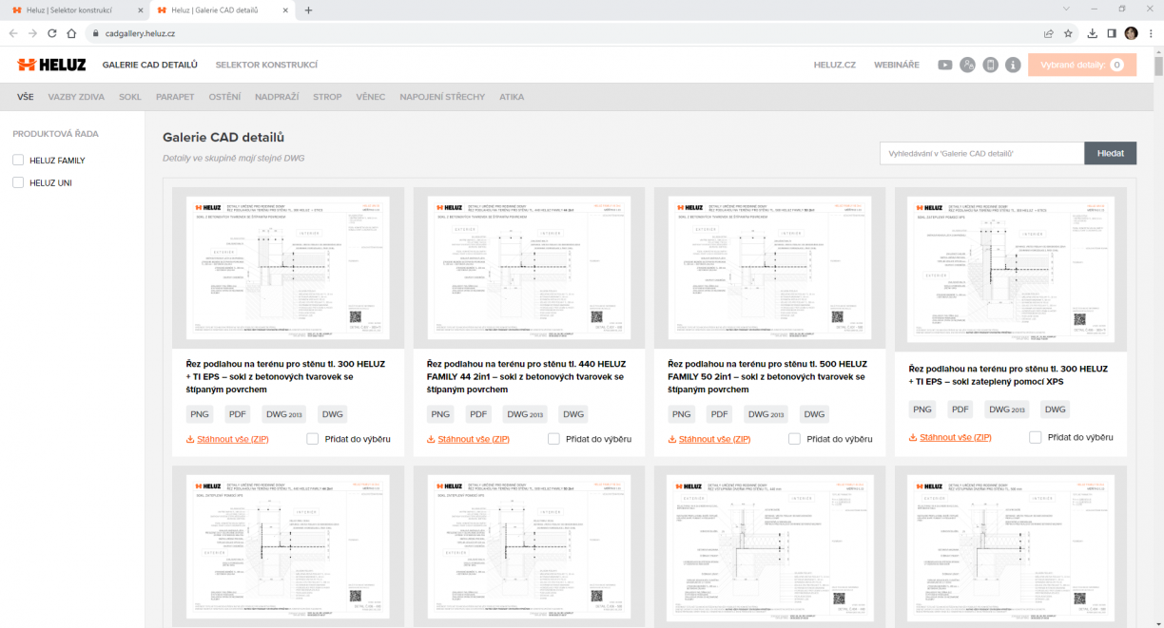
Task: Tick 'Přidat do výběru' for FAMILY 50 2in1
Action: coord(794,439)
